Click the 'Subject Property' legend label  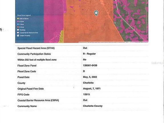coord(25,36)
